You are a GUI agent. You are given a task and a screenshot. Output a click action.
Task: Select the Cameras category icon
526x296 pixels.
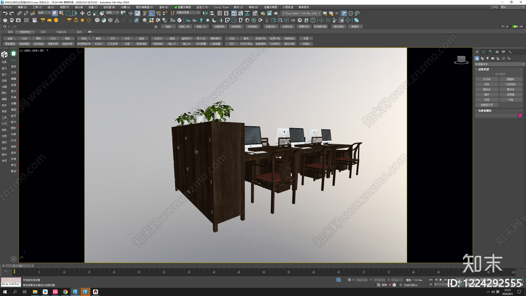click(x=493, y=58)
